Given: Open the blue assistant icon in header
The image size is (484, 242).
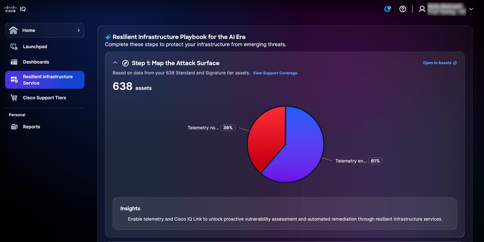Looking at the screenshot, I should pyautogui.click(x=388, y=9).
